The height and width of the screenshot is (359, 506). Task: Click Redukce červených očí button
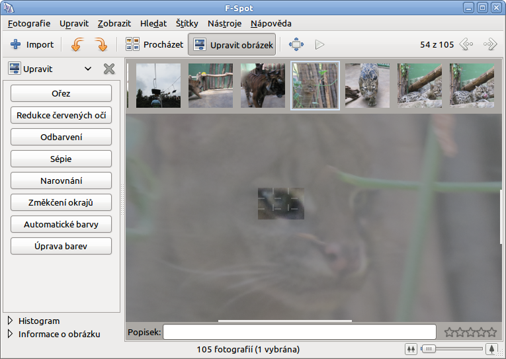pyautogui.click(x=61, y=115)
